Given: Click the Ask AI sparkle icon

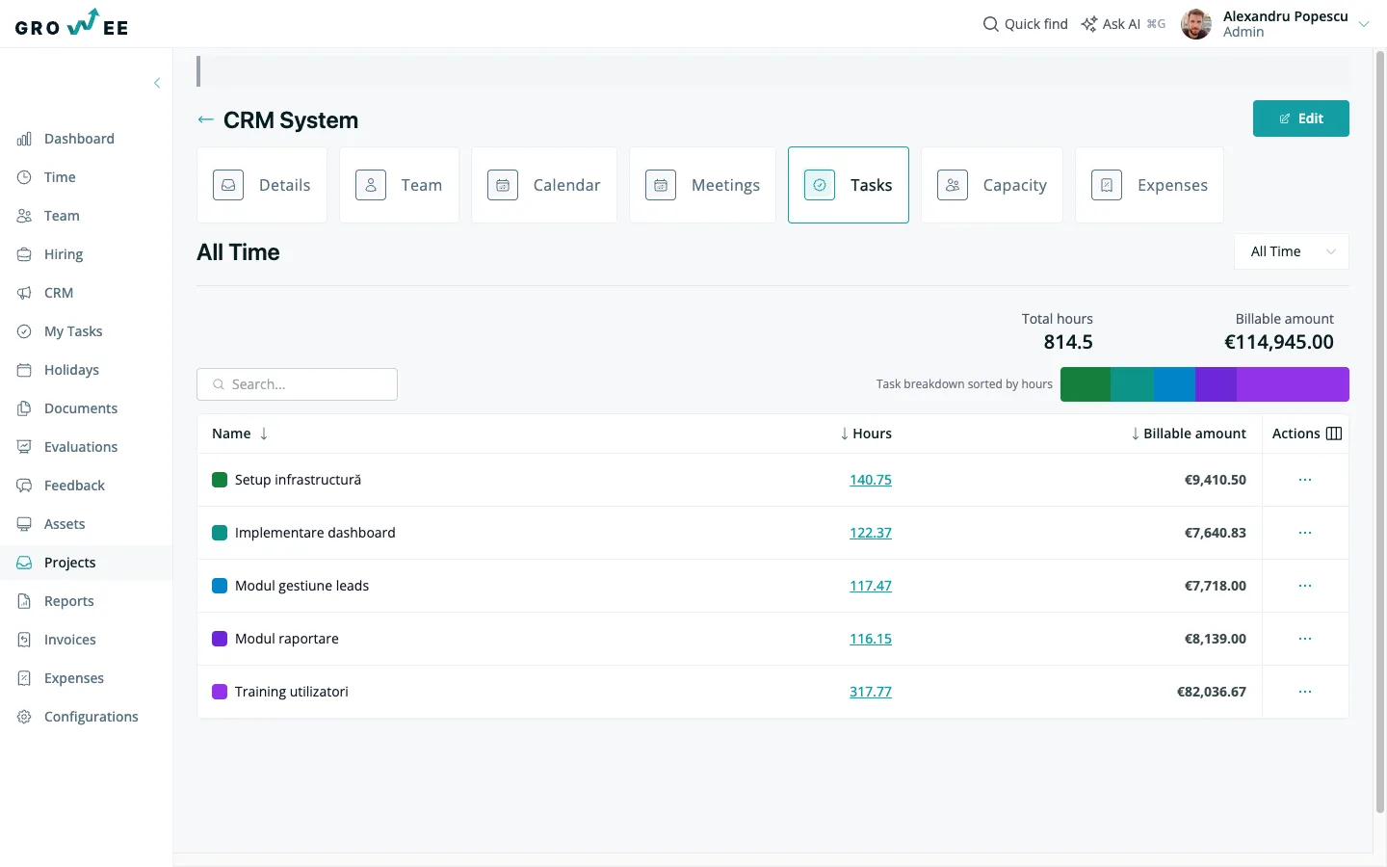Looking at the screenshot, I should (1089, 24).
